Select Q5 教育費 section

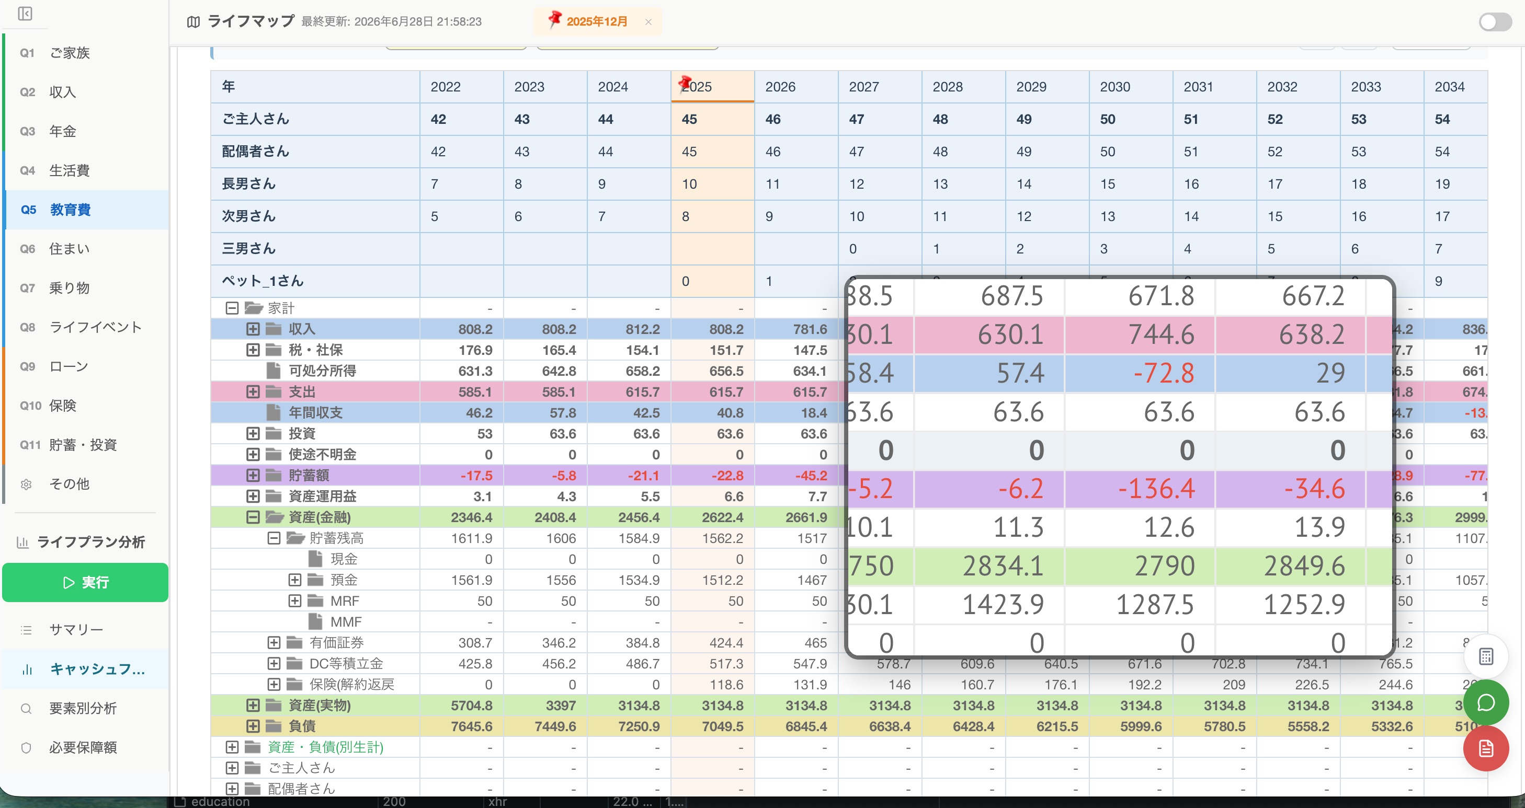pyautogui.click(x=86, y=210)
